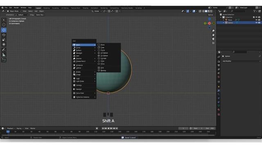Open the Options dropdown in viewport
The height and width of the screenshot is (147, 262).
click(x=211, y=15)
